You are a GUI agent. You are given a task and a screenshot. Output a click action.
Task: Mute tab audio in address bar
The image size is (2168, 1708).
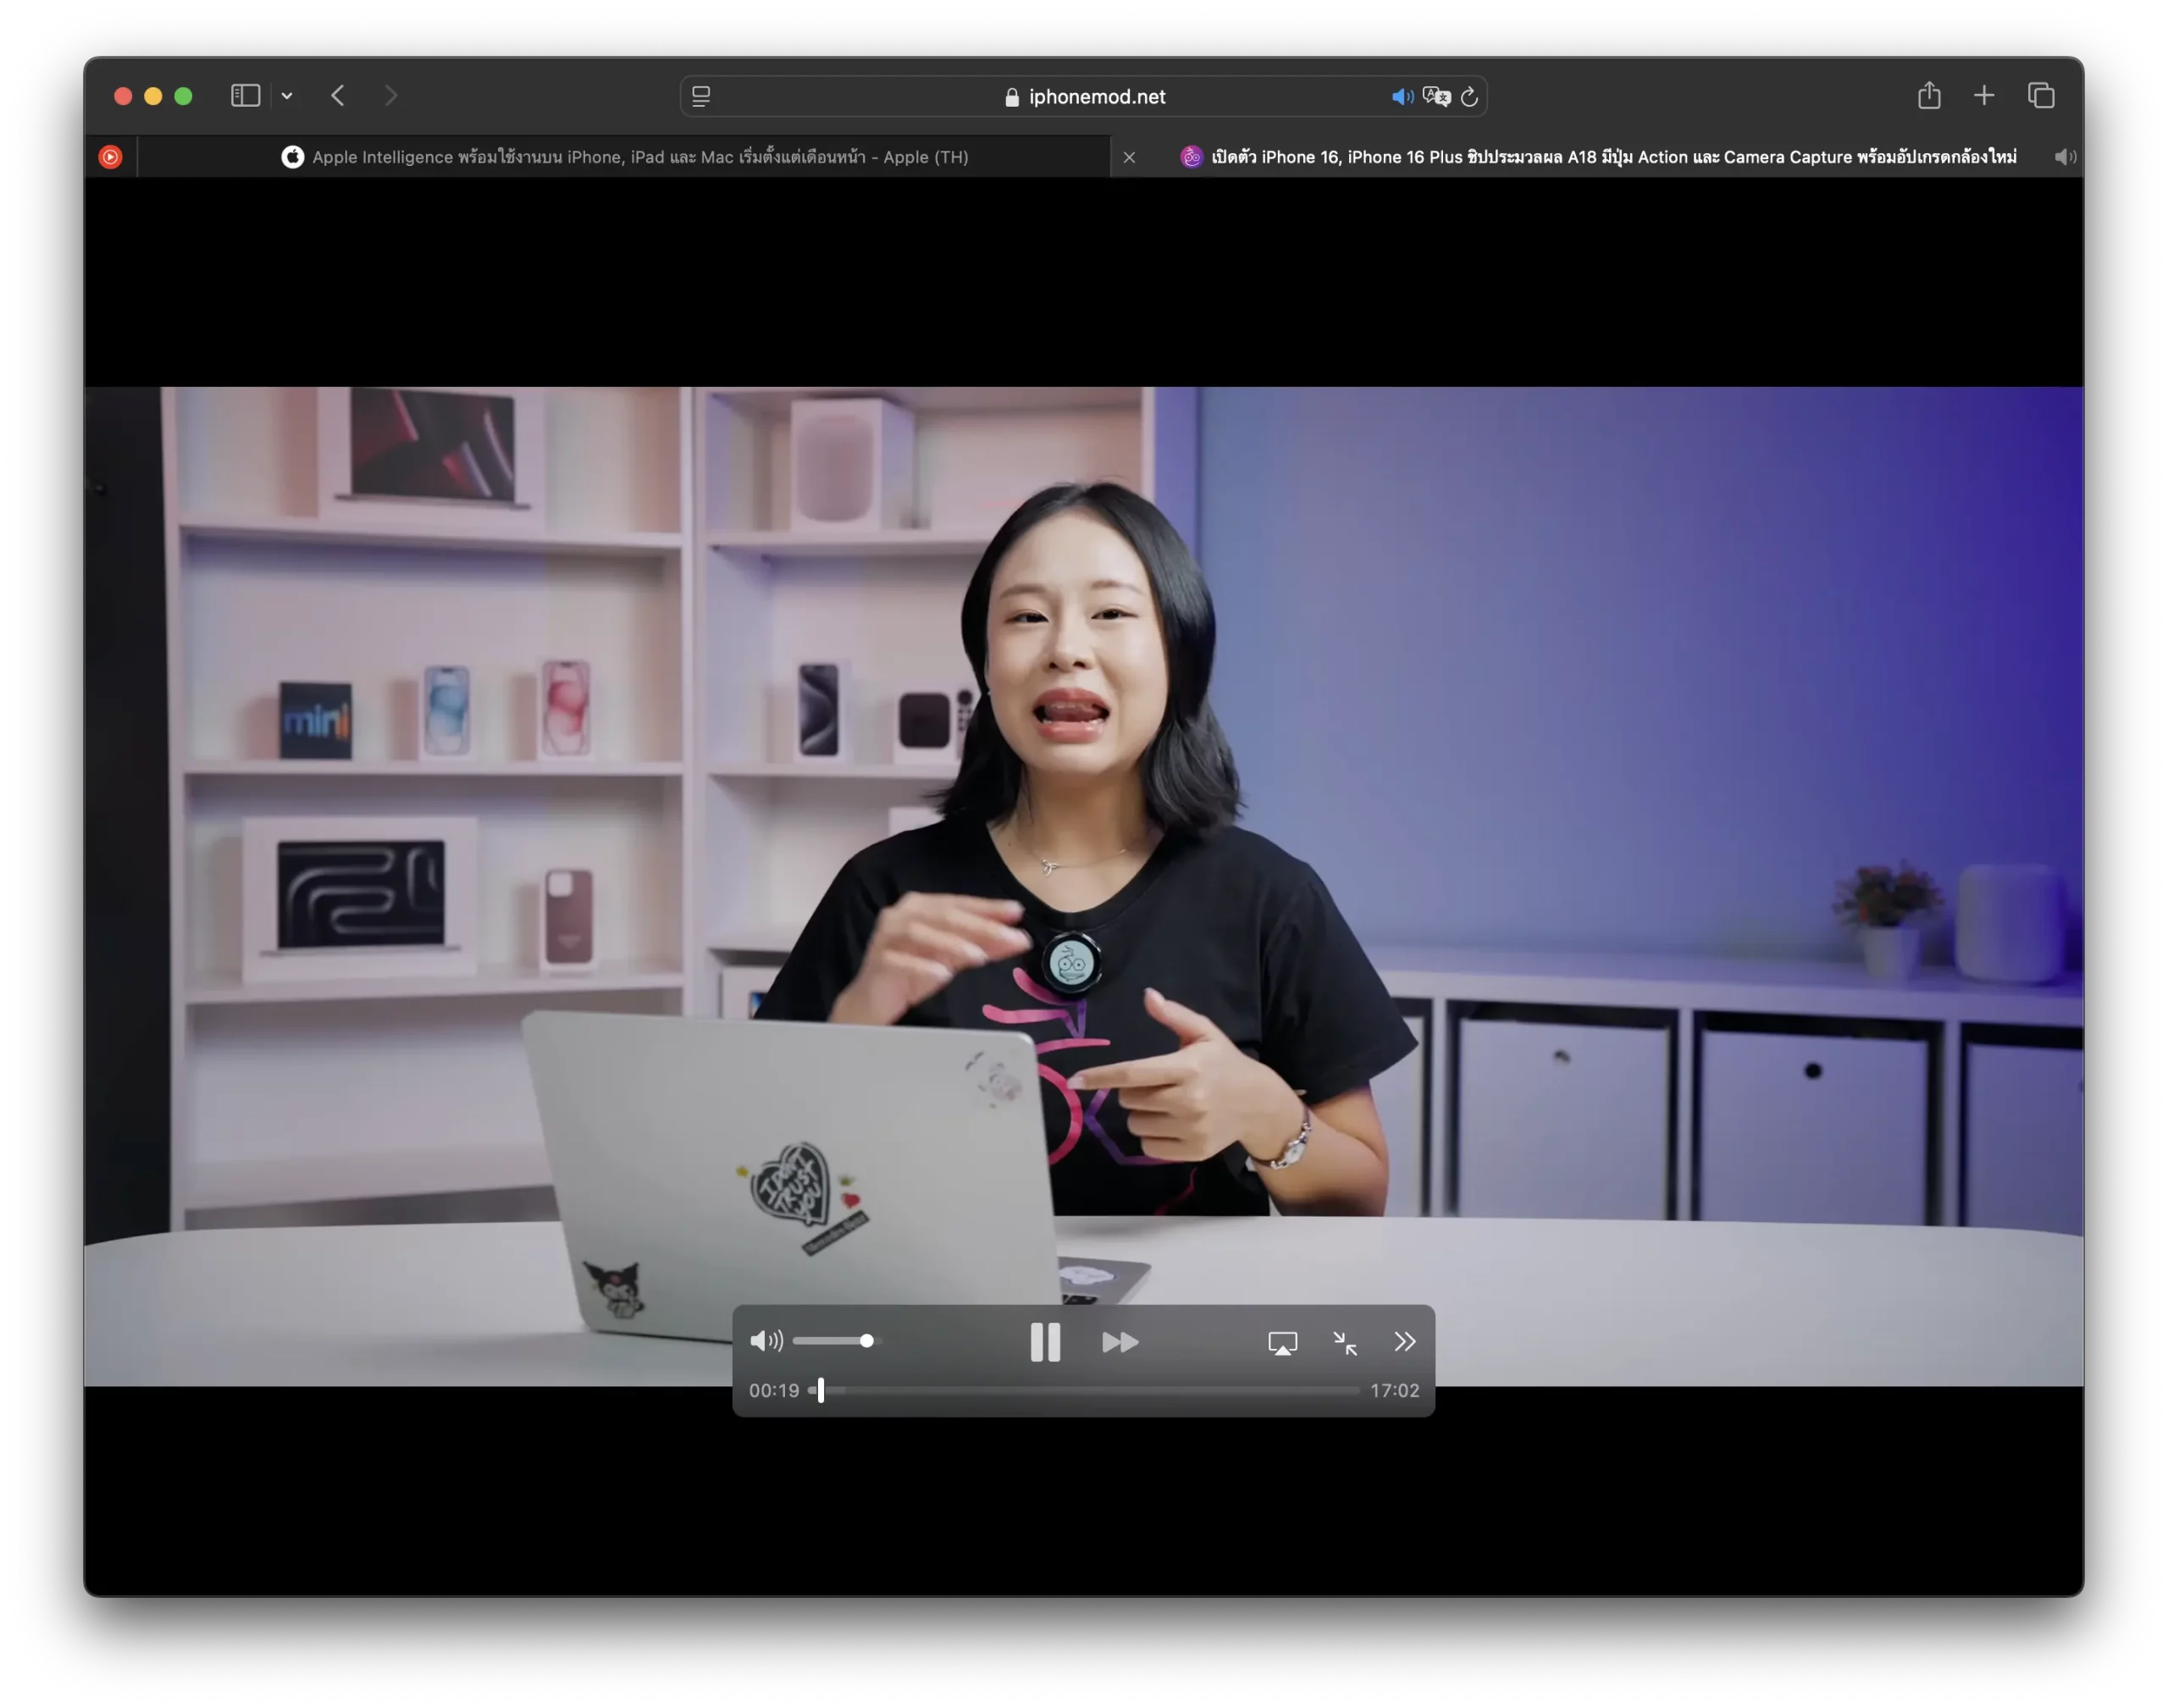point(1402,97)
